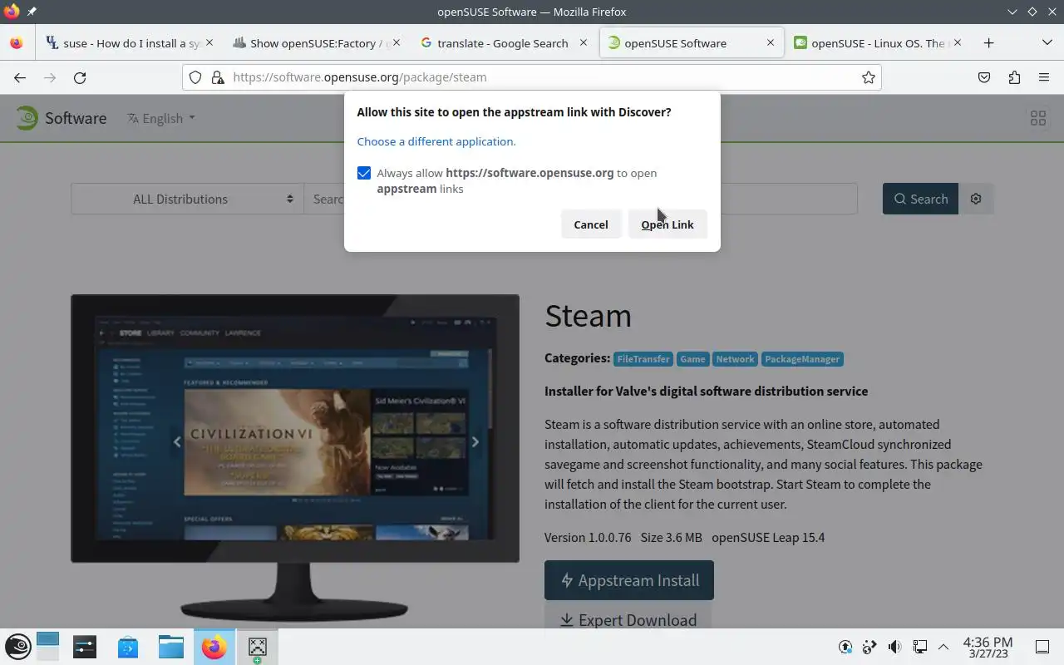Screen dimensions: 1064x665
Task: Show next screenshot with right carousel arrow
Action: coord(475,442)
